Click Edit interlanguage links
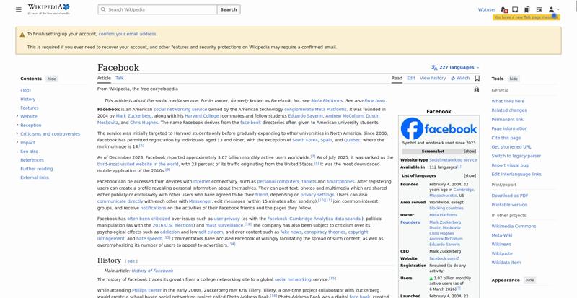 [x=516, y=174]
